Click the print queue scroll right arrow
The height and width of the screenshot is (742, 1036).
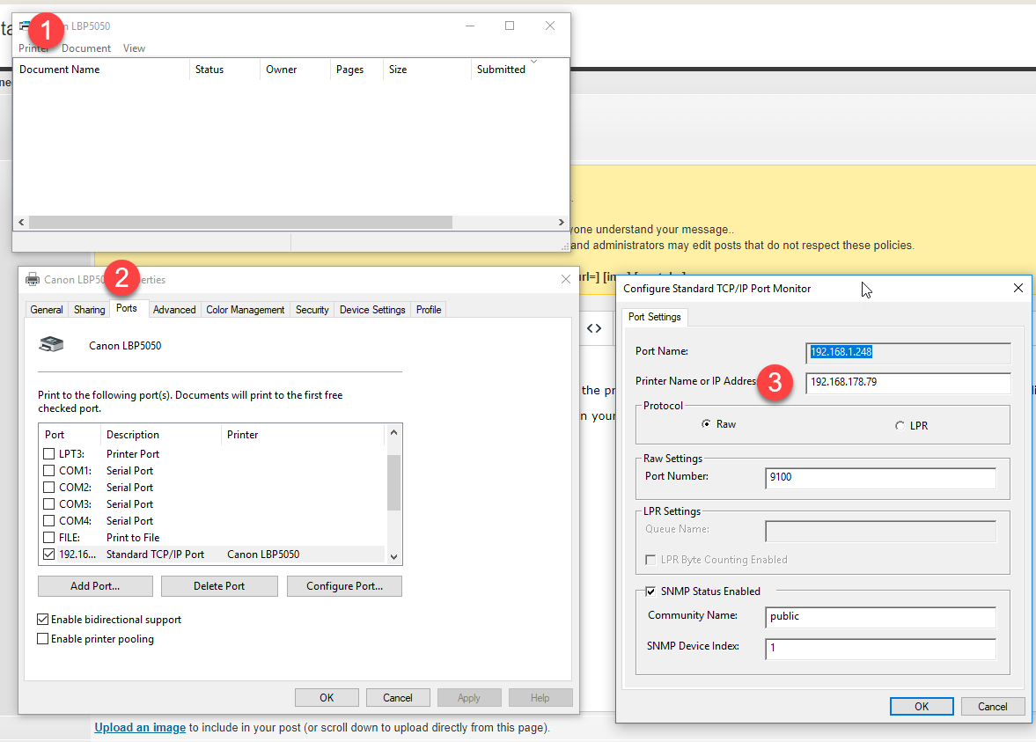pos(561,222)
